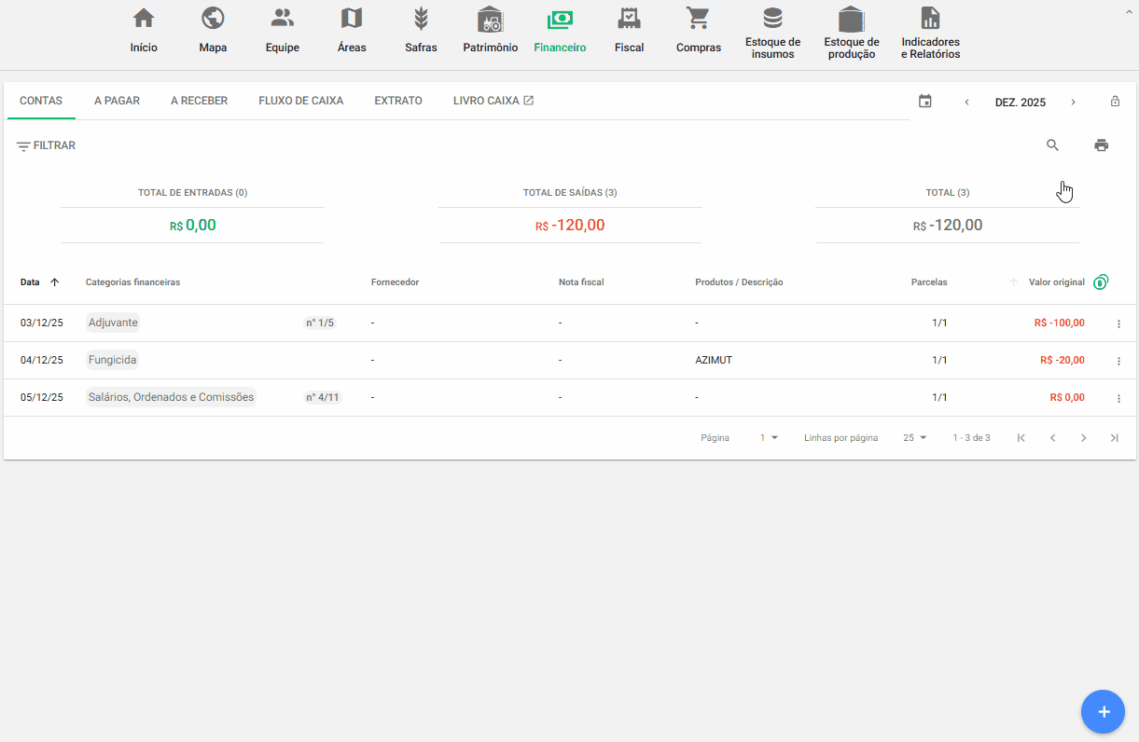Screen dimensions: 1139x742
Task: Print the accounts list
Action: point(1102,145)
